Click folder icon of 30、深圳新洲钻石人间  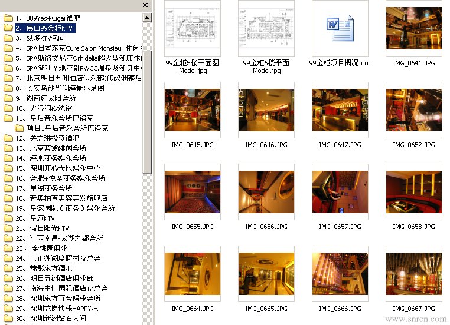(x=8, y=319)
